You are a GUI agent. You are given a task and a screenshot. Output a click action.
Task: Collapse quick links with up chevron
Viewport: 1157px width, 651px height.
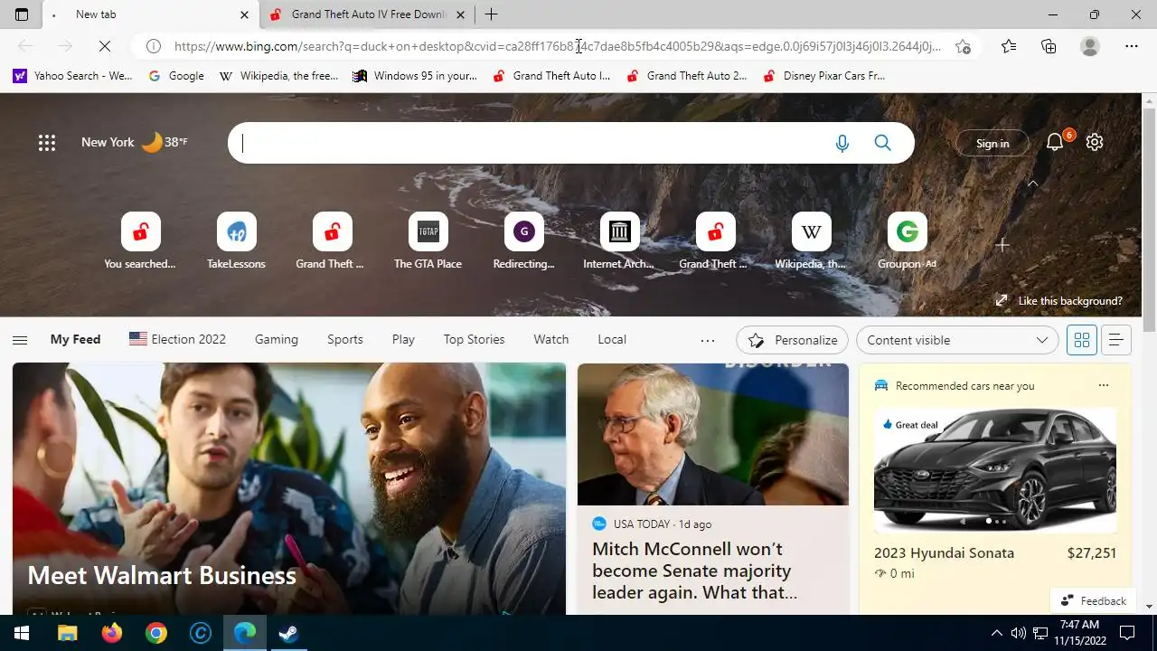pyautogui.click(x=1032, y=184)
